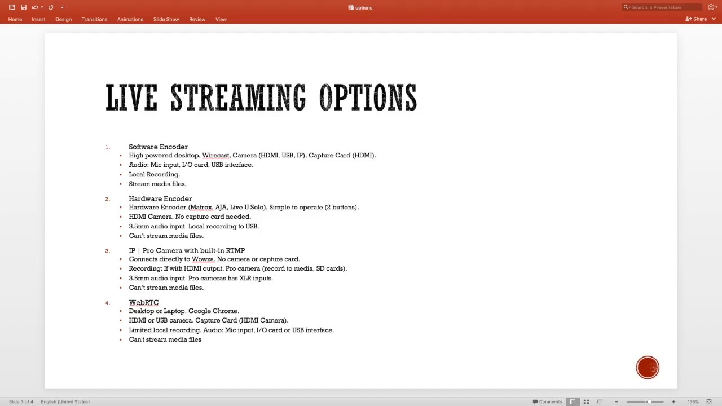Click the Share button
The width and height of the screenshot is (722, 406).
(696, 19)
